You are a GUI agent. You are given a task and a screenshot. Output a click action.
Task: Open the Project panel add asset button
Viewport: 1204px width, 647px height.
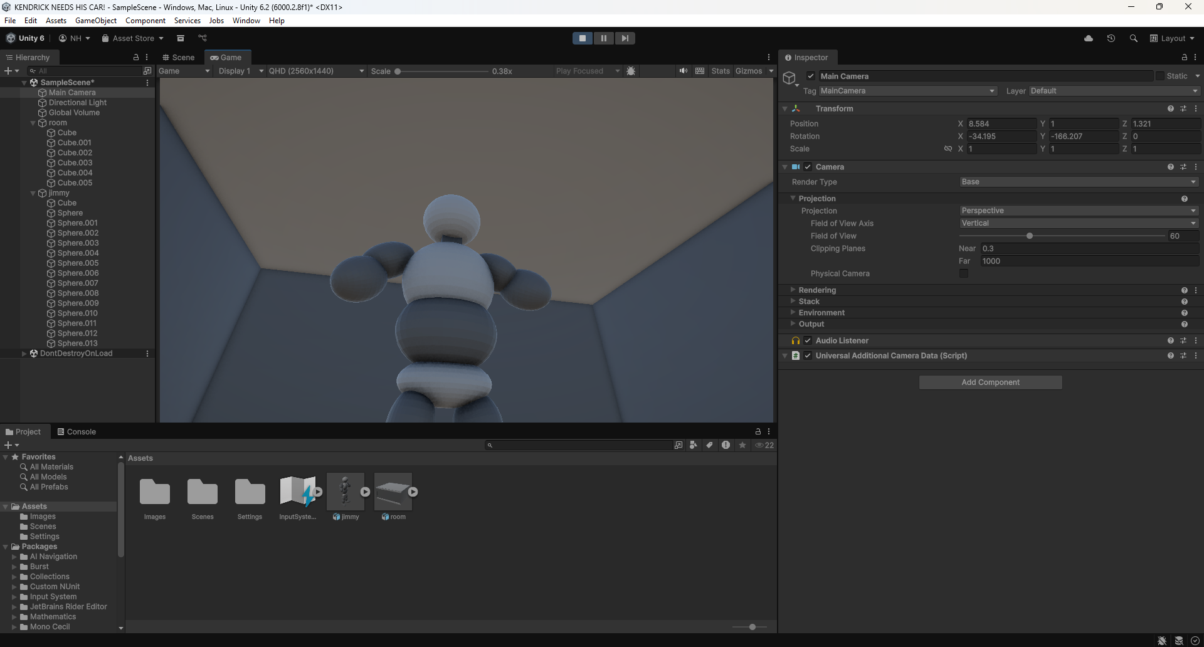[11, 445]
